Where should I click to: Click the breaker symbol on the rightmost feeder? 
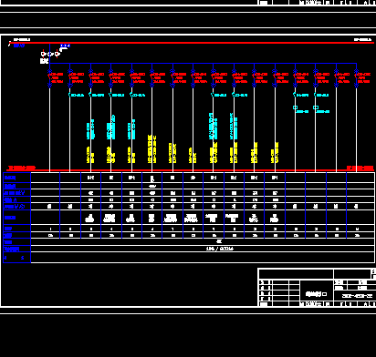(356, 78)
